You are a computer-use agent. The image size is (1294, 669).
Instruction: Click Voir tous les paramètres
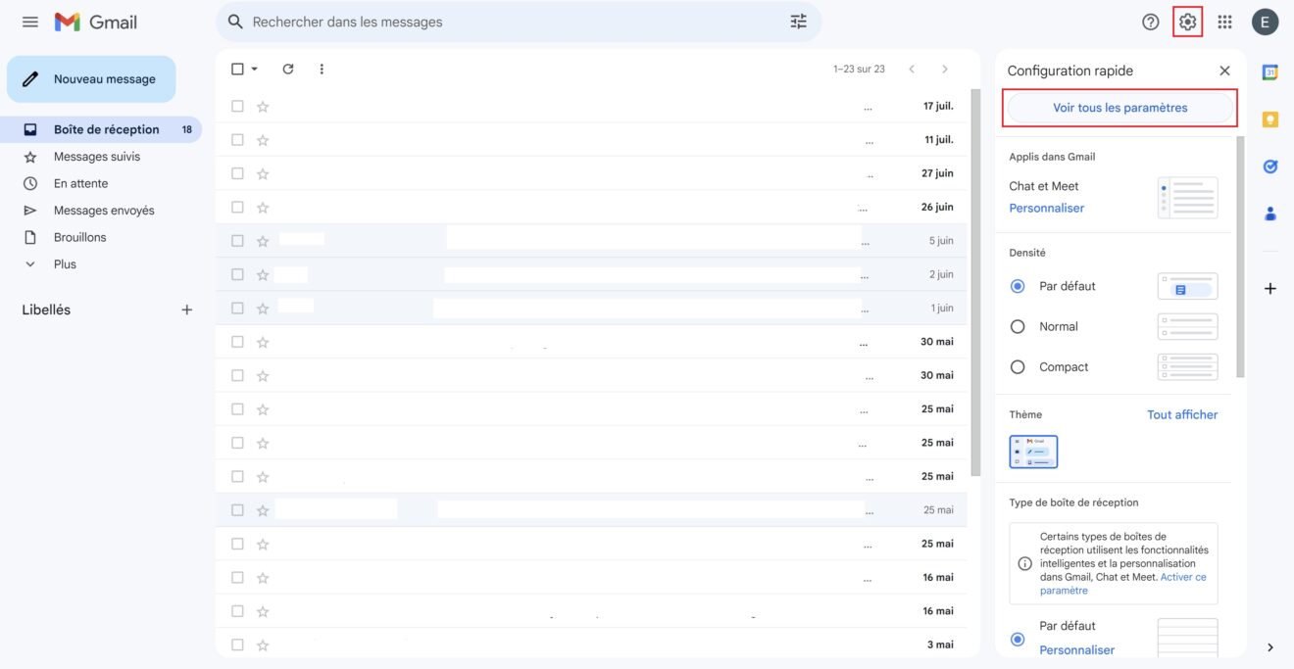click(x=1120, y=108)
